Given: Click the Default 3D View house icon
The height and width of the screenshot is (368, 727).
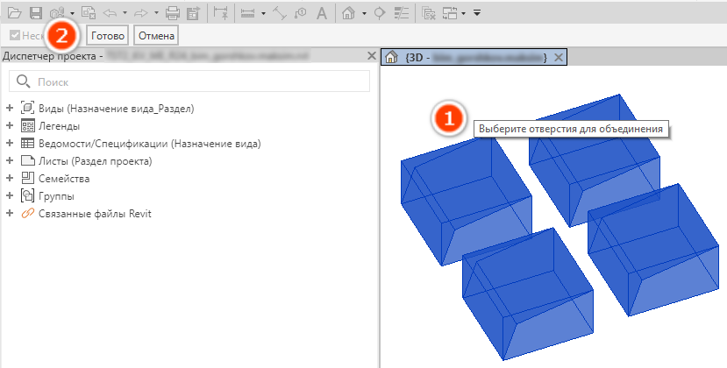Looking at the screenshot, I should tap(348, 13).
